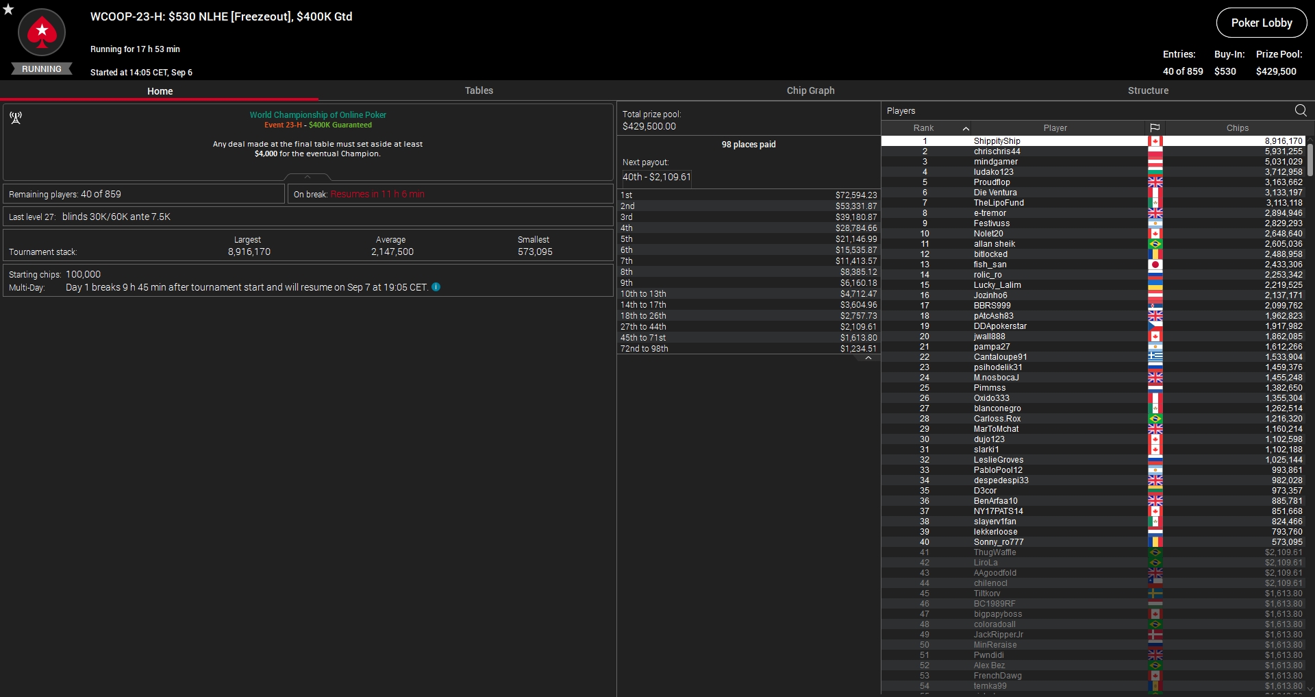Click the Remaining players 40 of 859 box

coord(144,194)
